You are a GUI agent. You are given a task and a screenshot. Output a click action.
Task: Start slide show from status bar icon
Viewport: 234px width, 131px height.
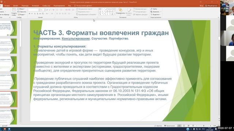click(x=193, y=126)
